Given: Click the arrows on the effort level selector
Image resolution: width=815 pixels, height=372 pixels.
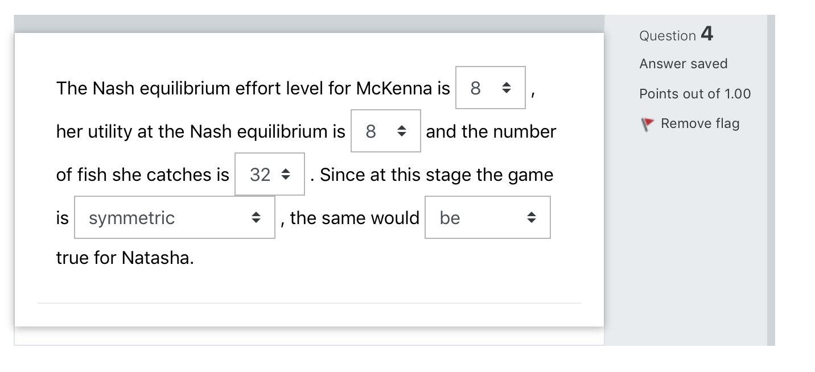Looking at the screenshot, I should [505, 88].
